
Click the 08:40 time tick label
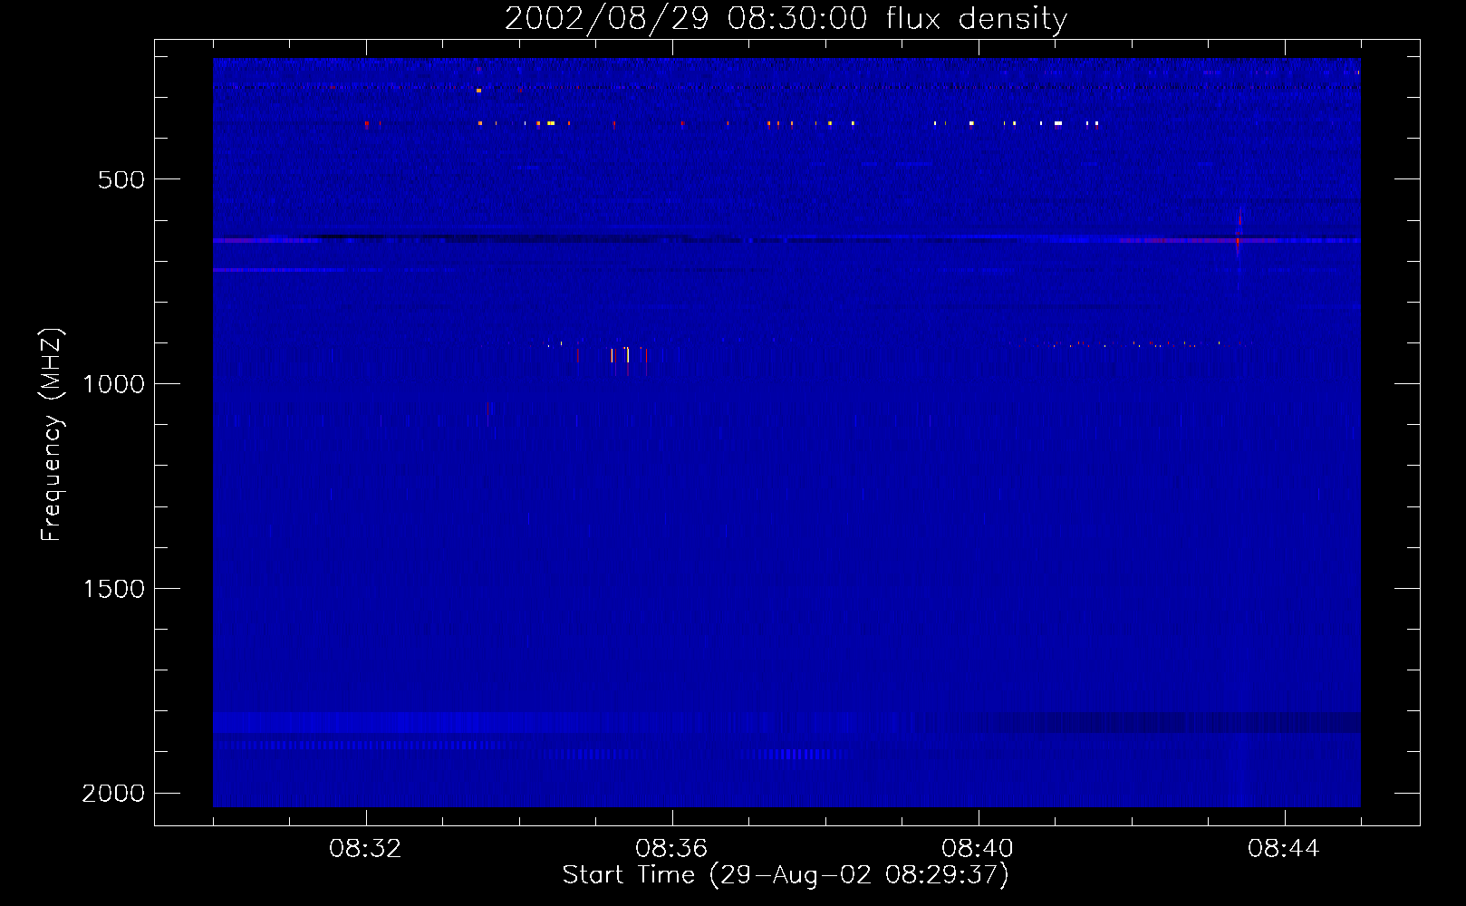(x=979, y=849)
